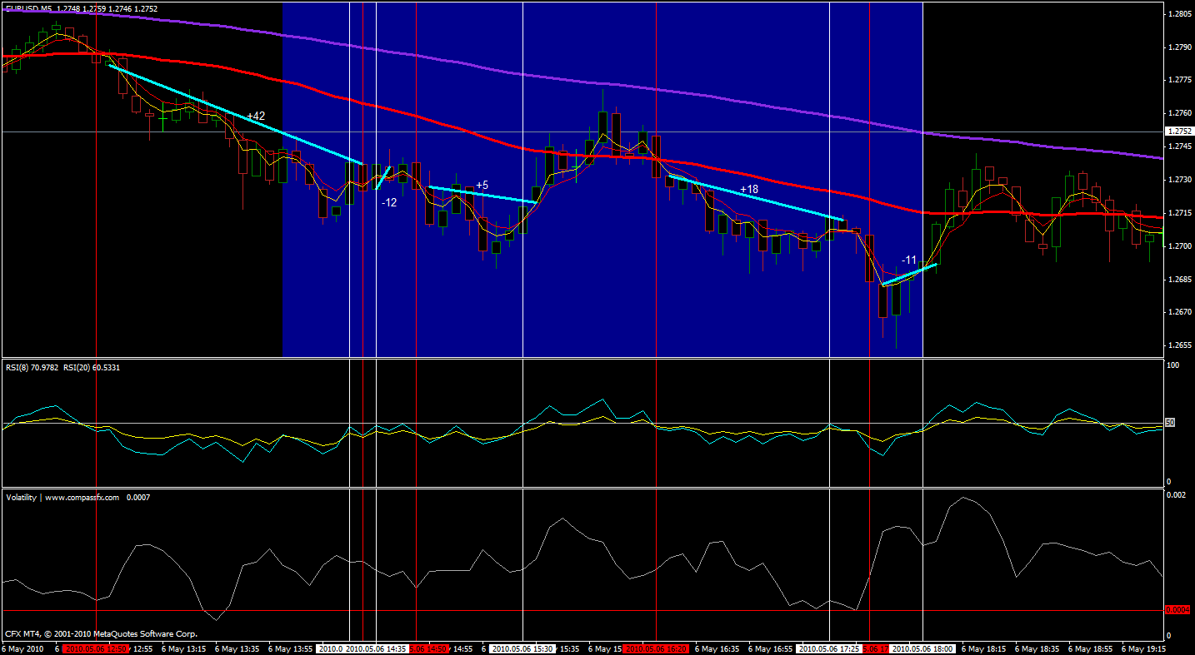Select the 2010.05.06 14:35 vertical line date label
Viewport: 1195px width, 655px height.
pyautogui.click(x=376, y=648)
